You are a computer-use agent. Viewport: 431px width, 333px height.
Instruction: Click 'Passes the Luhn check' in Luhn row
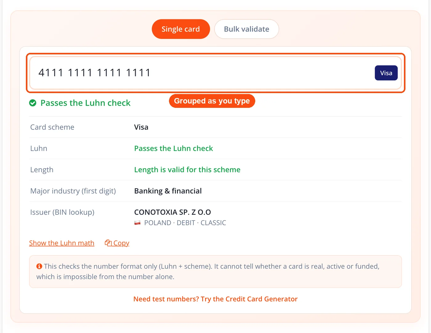coord(174,148)
